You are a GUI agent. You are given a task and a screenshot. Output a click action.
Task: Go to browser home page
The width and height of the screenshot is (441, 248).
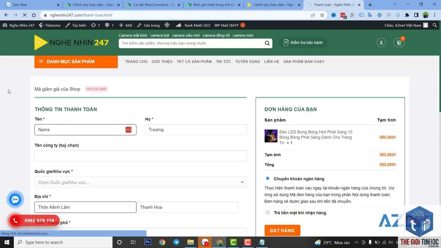pyautogui.click(x=34, y=15)
